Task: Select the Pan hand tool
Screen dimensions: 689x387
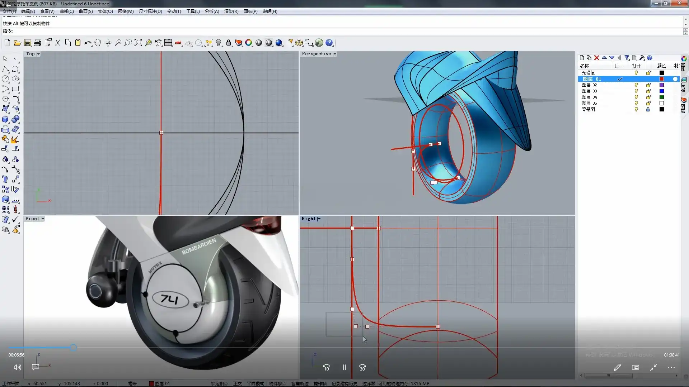Action: pyautogui.click(x=98, y=43)
